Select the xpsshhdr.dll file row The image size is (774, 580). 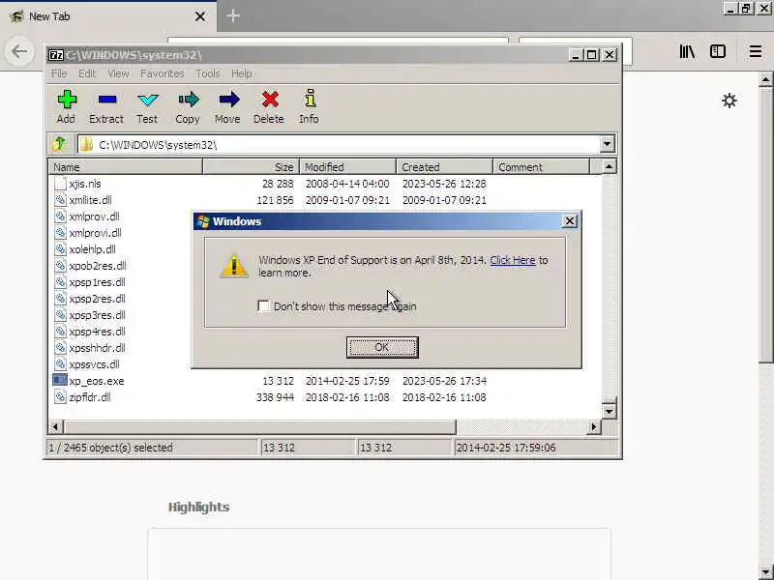click(x=98, y=348)
